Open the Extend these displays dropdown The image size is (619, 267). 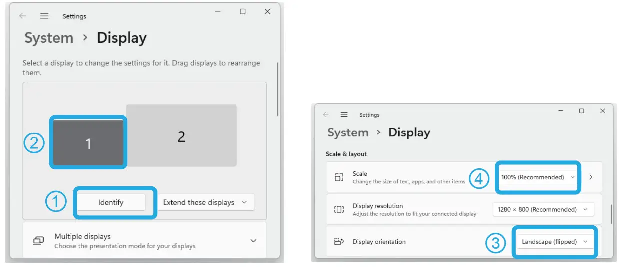pos(206,202)
